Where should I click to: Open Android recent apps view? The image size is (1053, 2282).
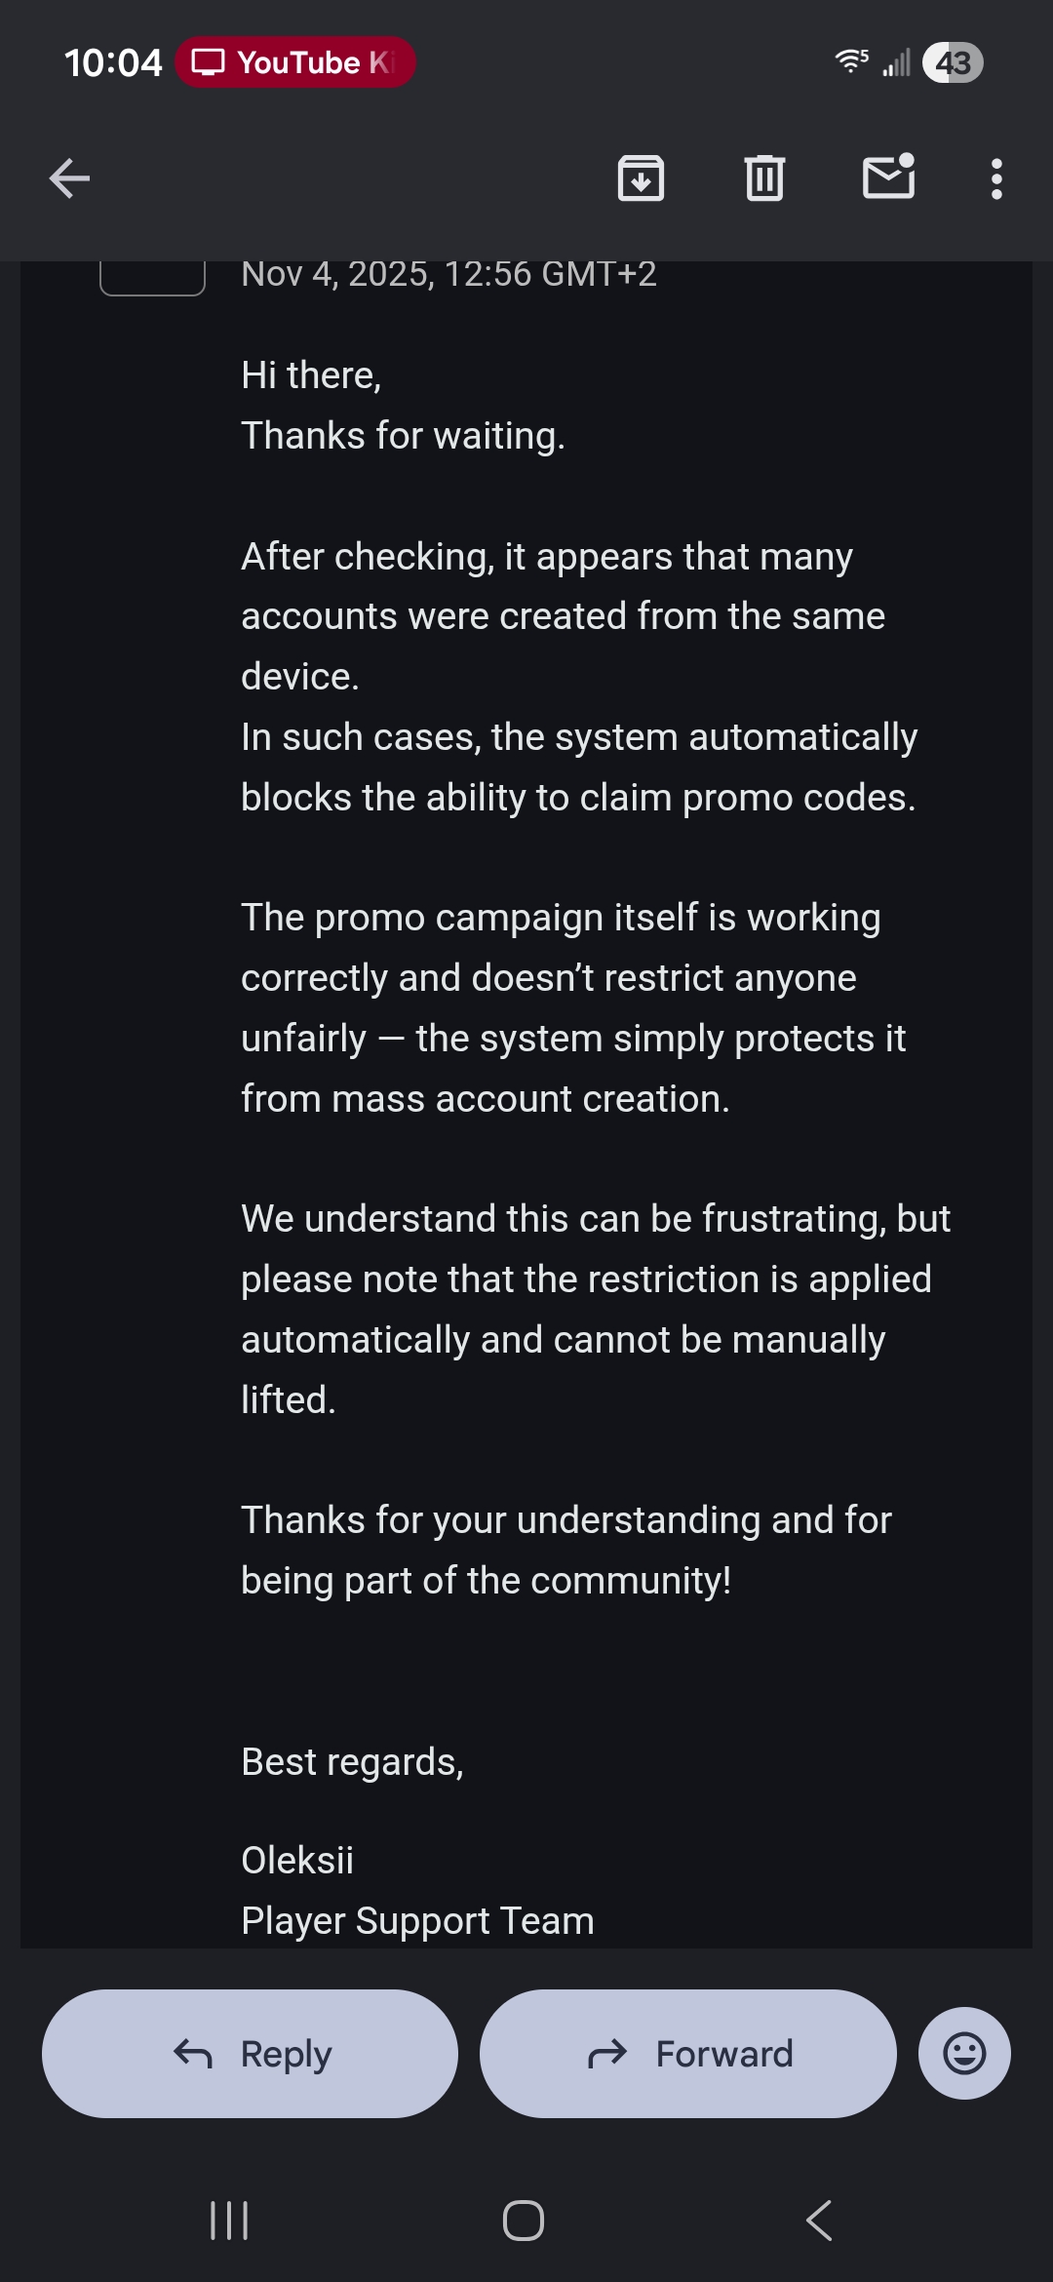[x=230, y=2221]
